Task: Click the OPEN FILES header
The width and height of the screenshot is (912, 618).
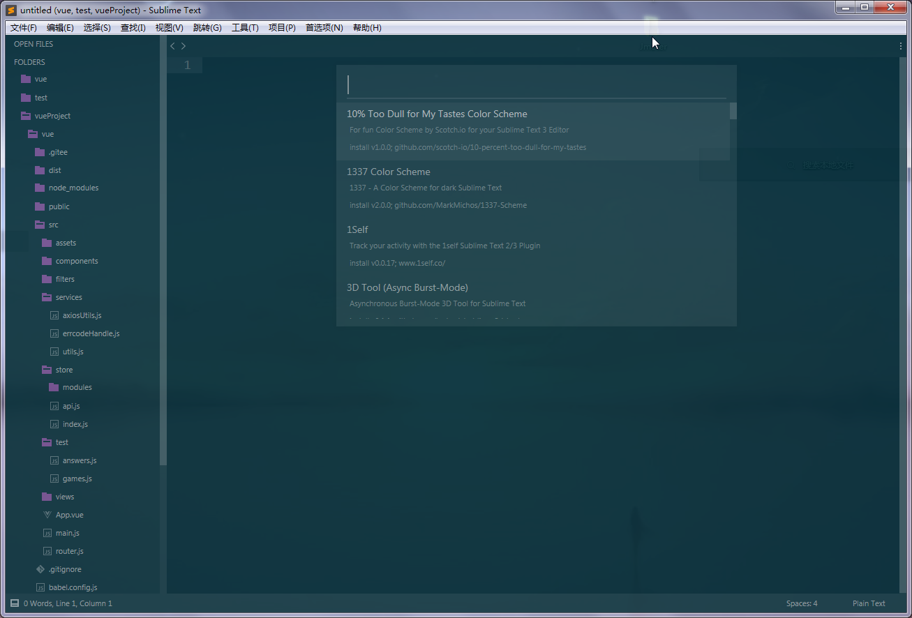Action: [x=33, y=44]
